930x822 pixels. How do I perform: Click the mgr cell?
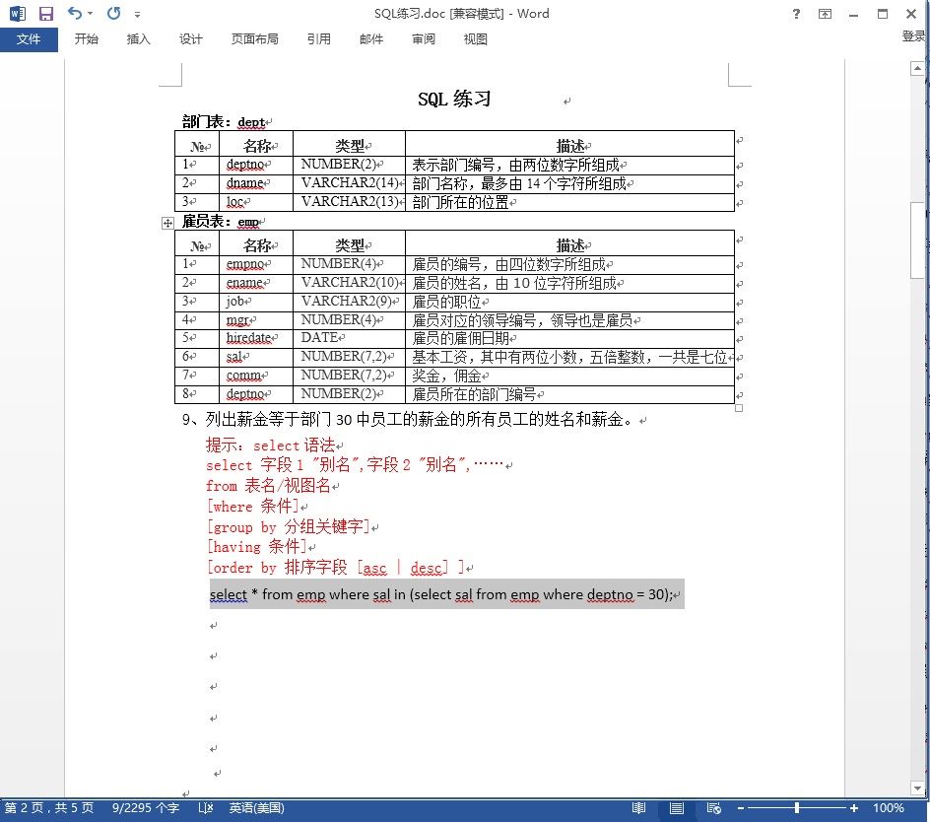click(255, 320)
